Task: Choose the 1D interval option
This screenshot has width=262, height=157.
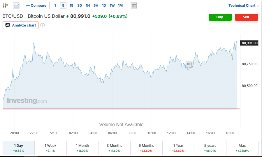Action: coord(104,6)
